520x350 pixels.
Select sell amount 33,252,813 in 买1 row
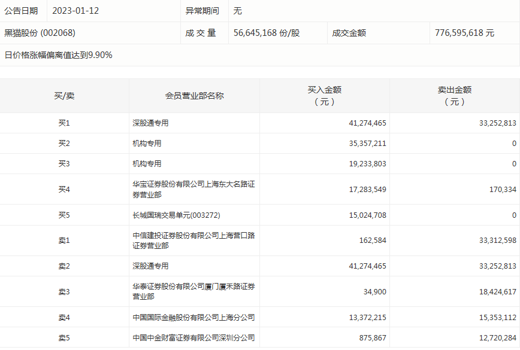pyautogui.click(x=497, y=123)
